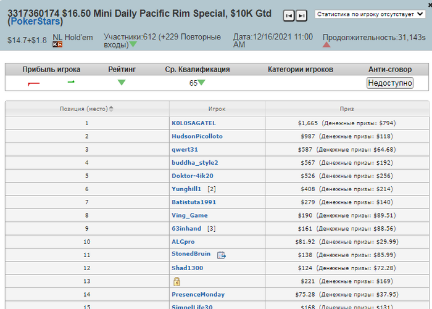
Task: Open player qwert31 profile
Action: click(x=185, y=149)
